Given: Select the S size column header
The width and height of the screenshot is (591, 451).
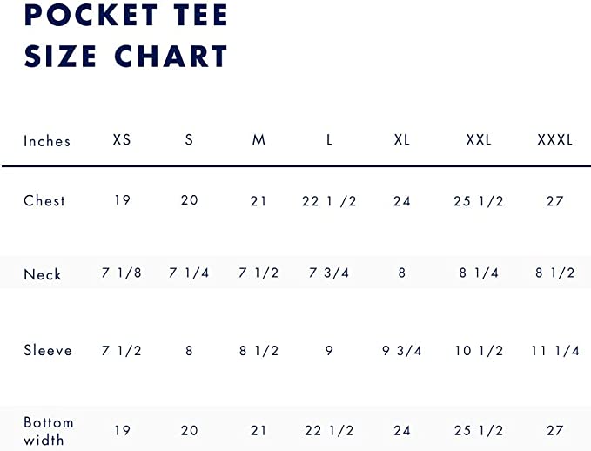Looking at the screenshot, I should coord(189,140).
